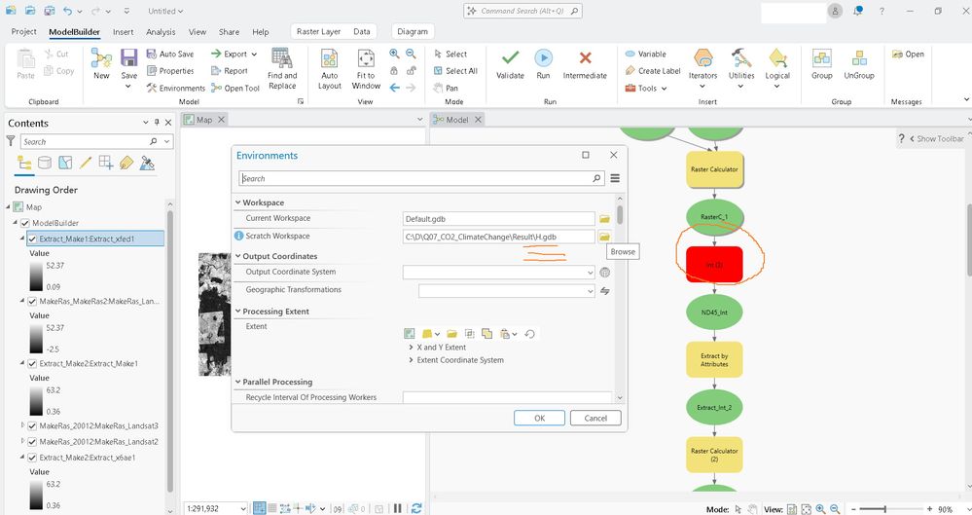Select the red Int (3) tool element

pyautogui.click(x=714, y=265)
